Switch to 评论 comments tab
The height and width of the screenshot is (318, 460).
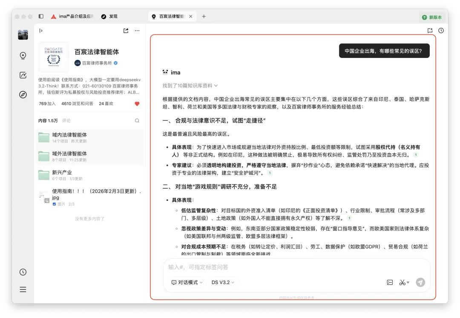coord(66,121)
